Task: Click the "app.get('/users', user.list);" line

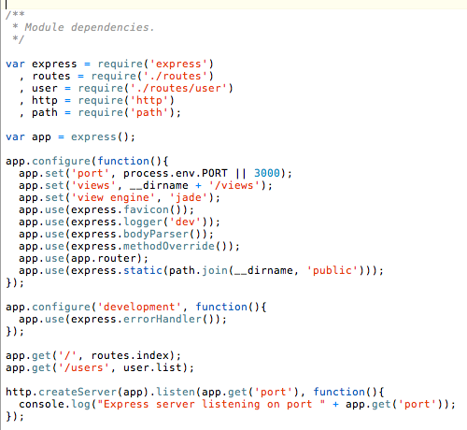Action: pyautogui.click(x=100, y=367)
